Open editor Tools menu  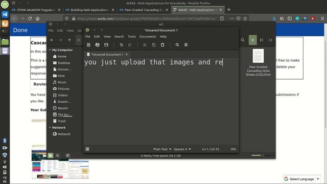[132, 36]
